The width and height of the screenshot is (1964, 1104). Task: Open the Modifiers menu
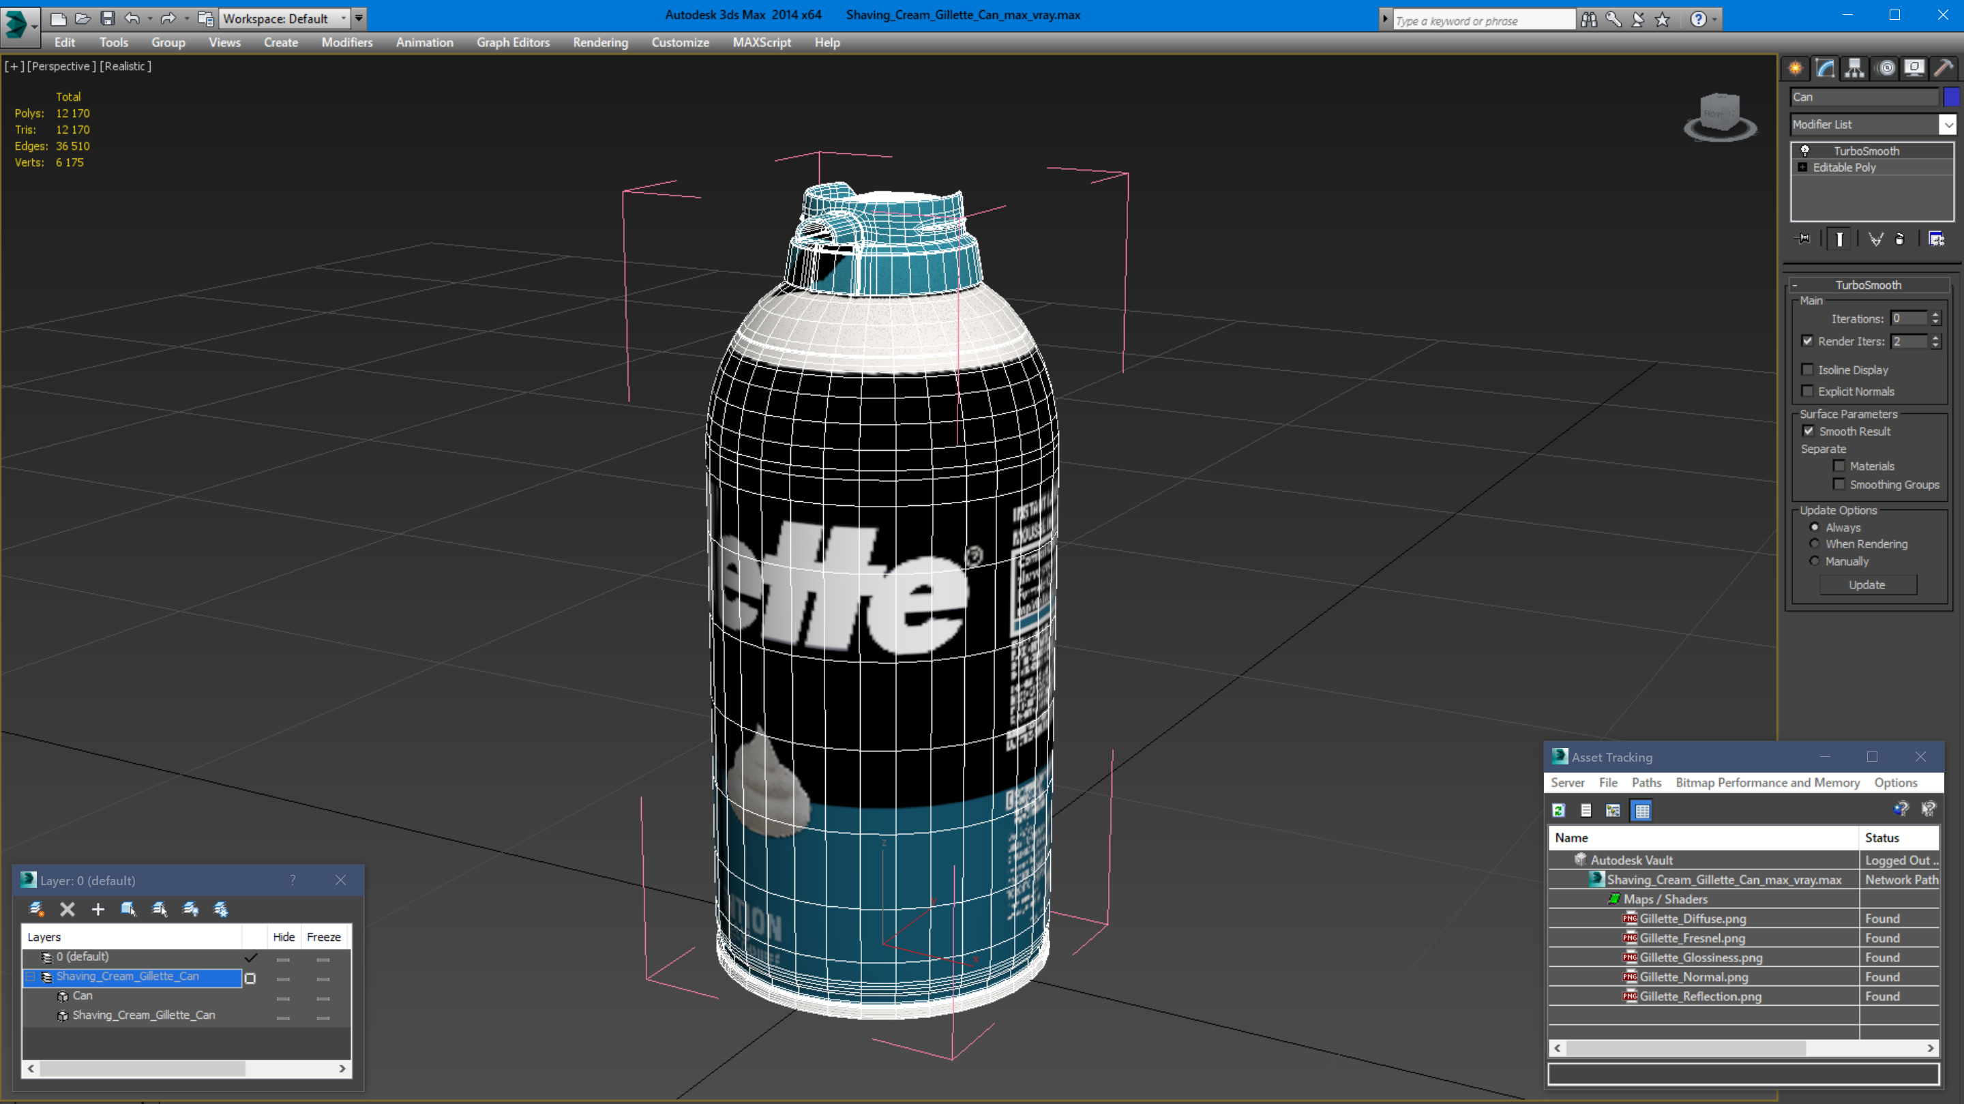click(x=347, y=43)
